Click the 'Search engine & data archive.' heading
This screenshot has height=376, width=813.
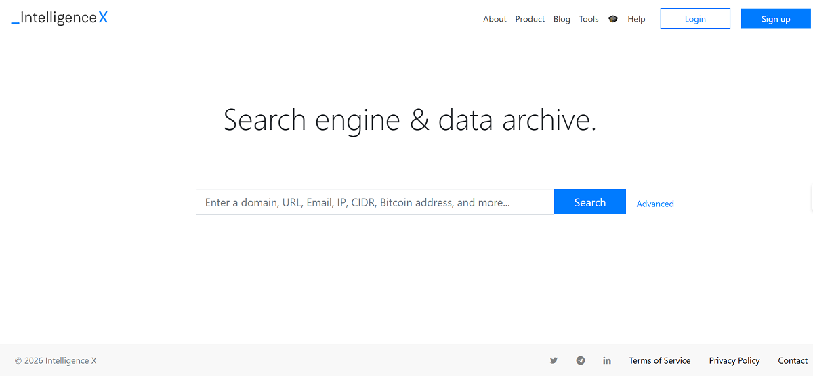[x=410, y=120]
